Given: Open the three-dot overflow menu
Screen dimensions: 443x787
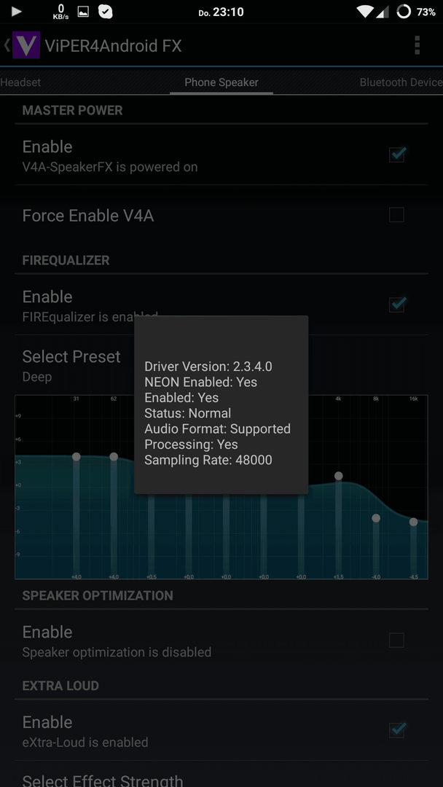Looking at the screenshot, I should tap(417, 45).
